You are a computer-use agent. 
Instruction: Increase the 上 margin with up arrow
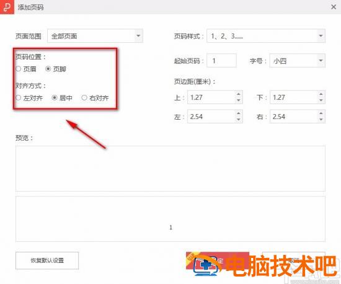[239, 94]
